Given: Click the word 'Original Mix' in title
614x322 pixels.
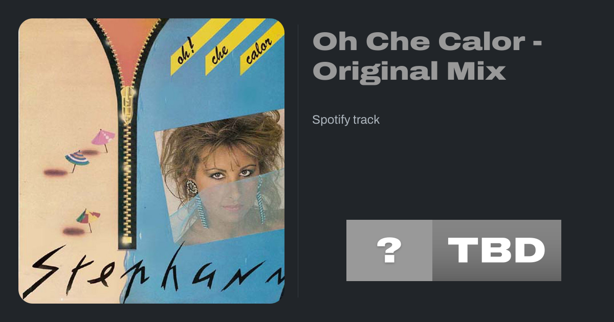Looking at the screenshot, I should 409,71.
